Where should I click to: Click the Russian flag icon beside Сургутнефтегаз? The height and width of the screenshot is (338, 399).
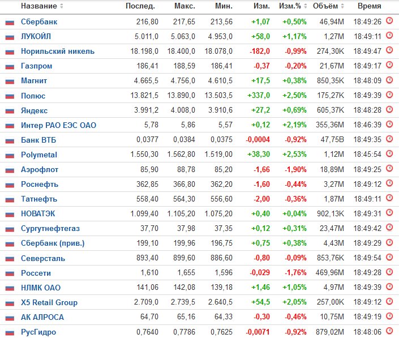tap(10, 229)
